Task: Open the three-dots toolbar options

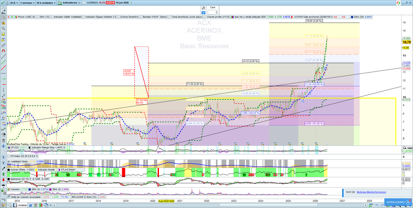Action: coord(3,199)
